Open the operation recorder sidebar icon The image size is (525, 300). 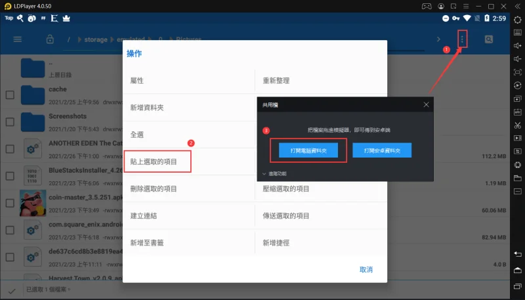pos(518,85)
